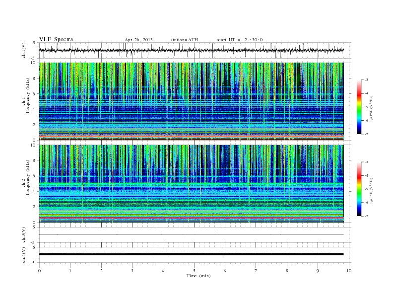The image size is (393, 304).
Task: Click the "ch.3(V)" axis label
Action: coord(23,236)
